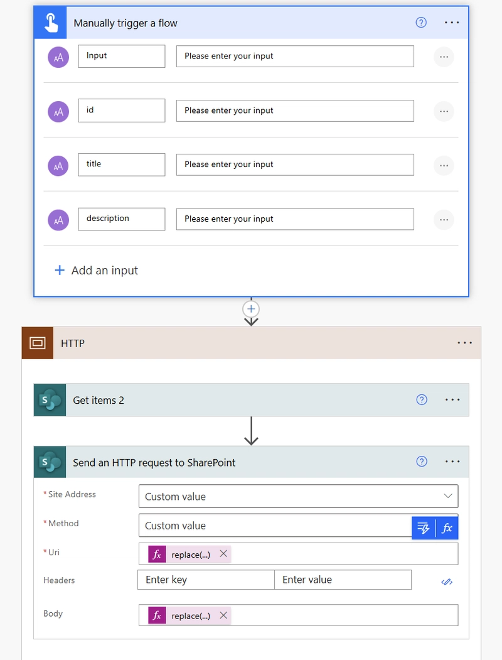Click the Method custom value field
Image resolution: width=502 pixels, height=660 pixels.
click(x=275, y=526)
